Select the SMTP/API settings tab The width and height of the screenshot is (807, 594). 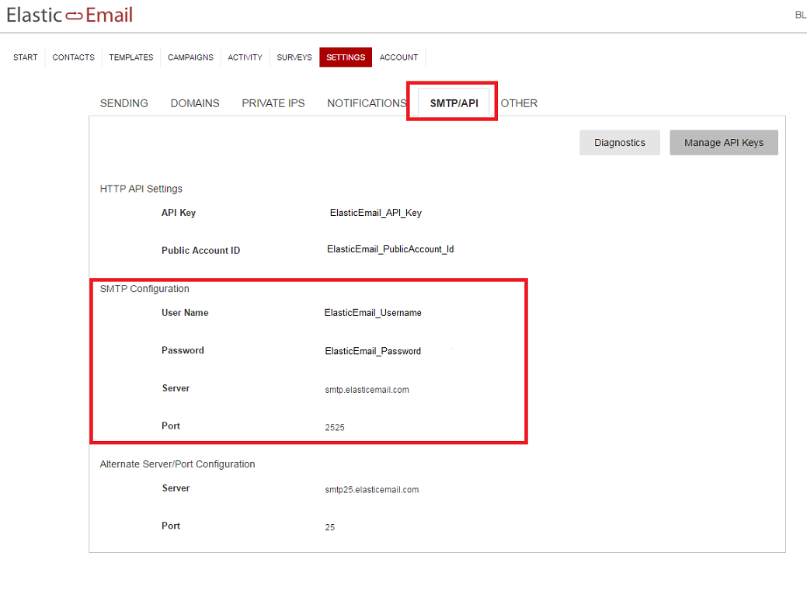pyautogui.click(x=451, y=102)
